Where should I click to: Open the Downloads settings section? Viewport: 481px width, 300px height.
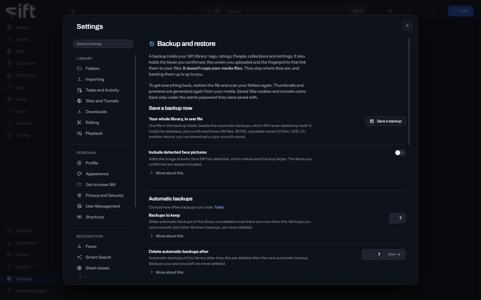pyautogui.click(x=103, y=112)
